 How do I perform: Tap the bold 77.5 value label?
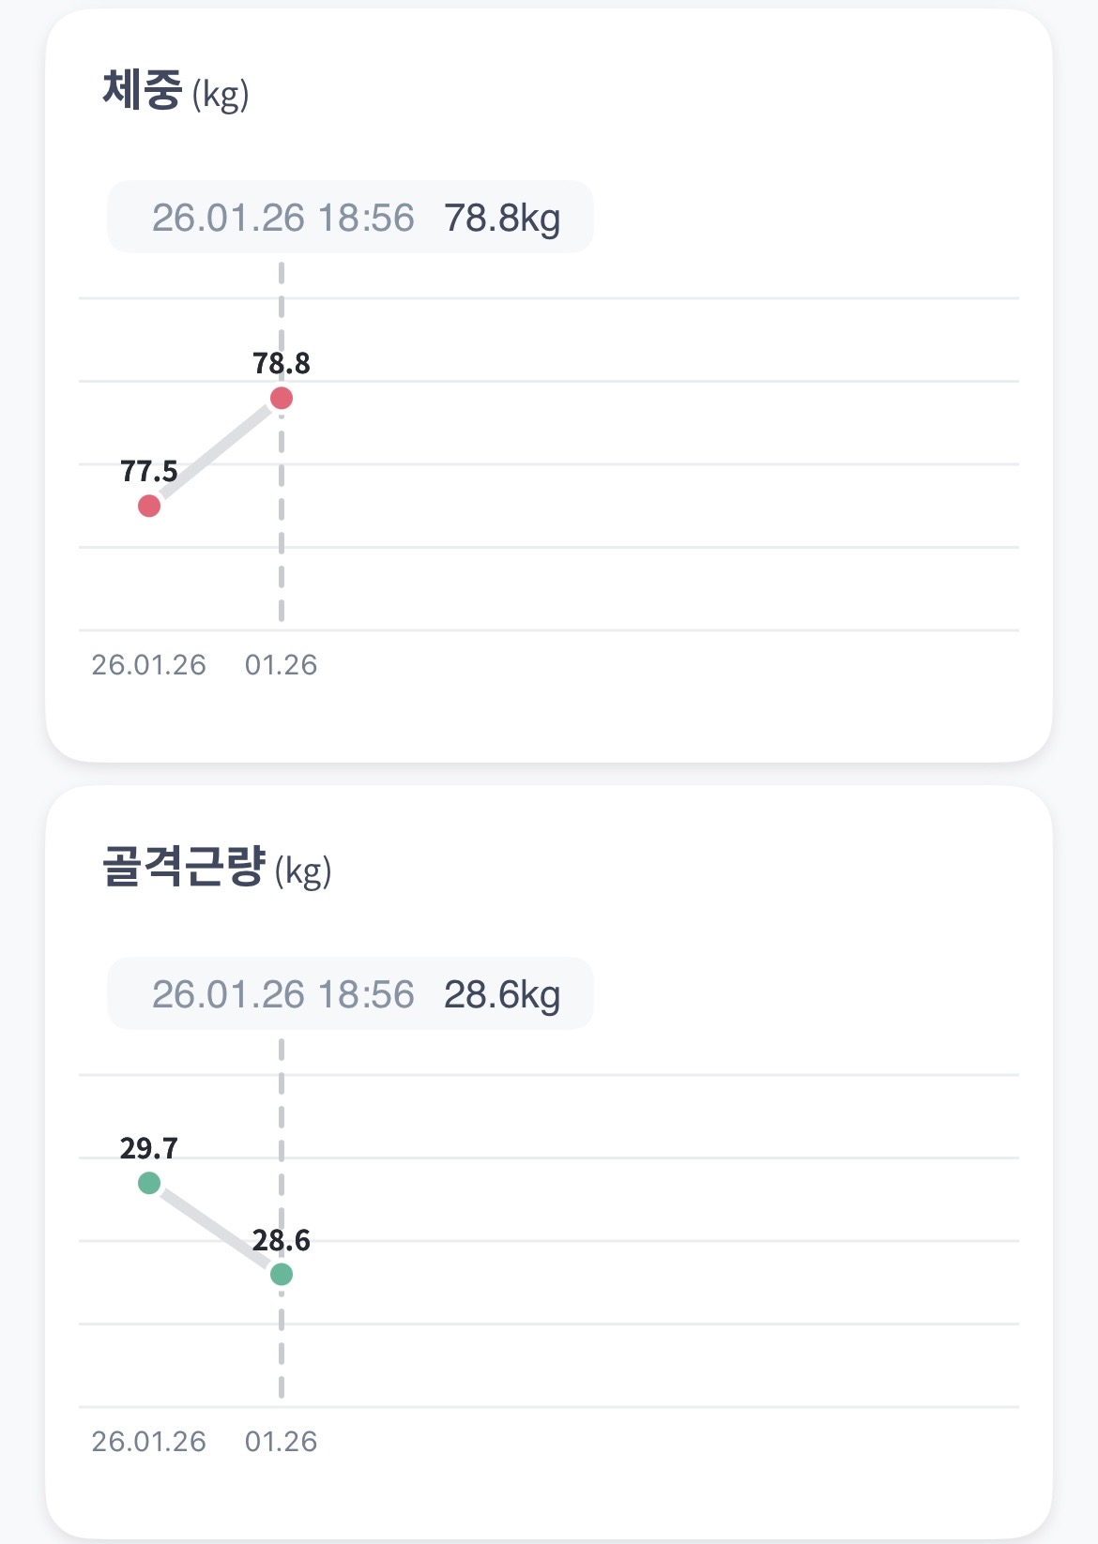tap(149, 471)
